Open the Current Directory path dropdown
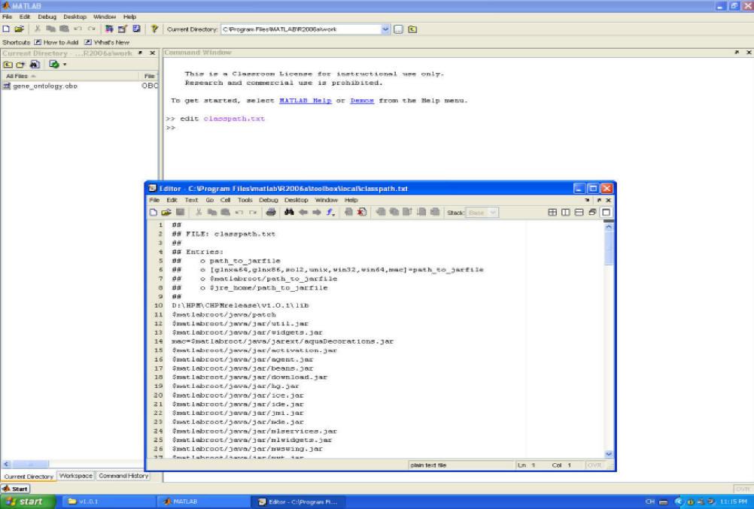The height and width of the screenshot is (509, 754). (386, 29)
